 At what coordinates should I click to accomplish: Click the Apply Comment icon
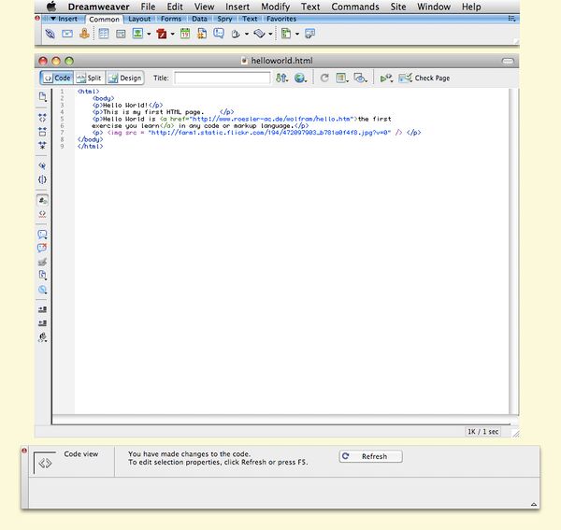pos(42,234)
